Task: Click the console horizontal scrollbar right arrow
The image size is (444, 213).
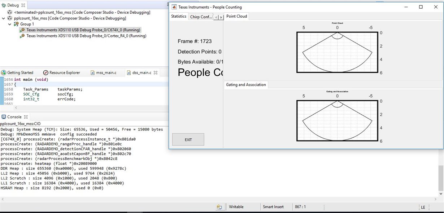Action: 436,199
